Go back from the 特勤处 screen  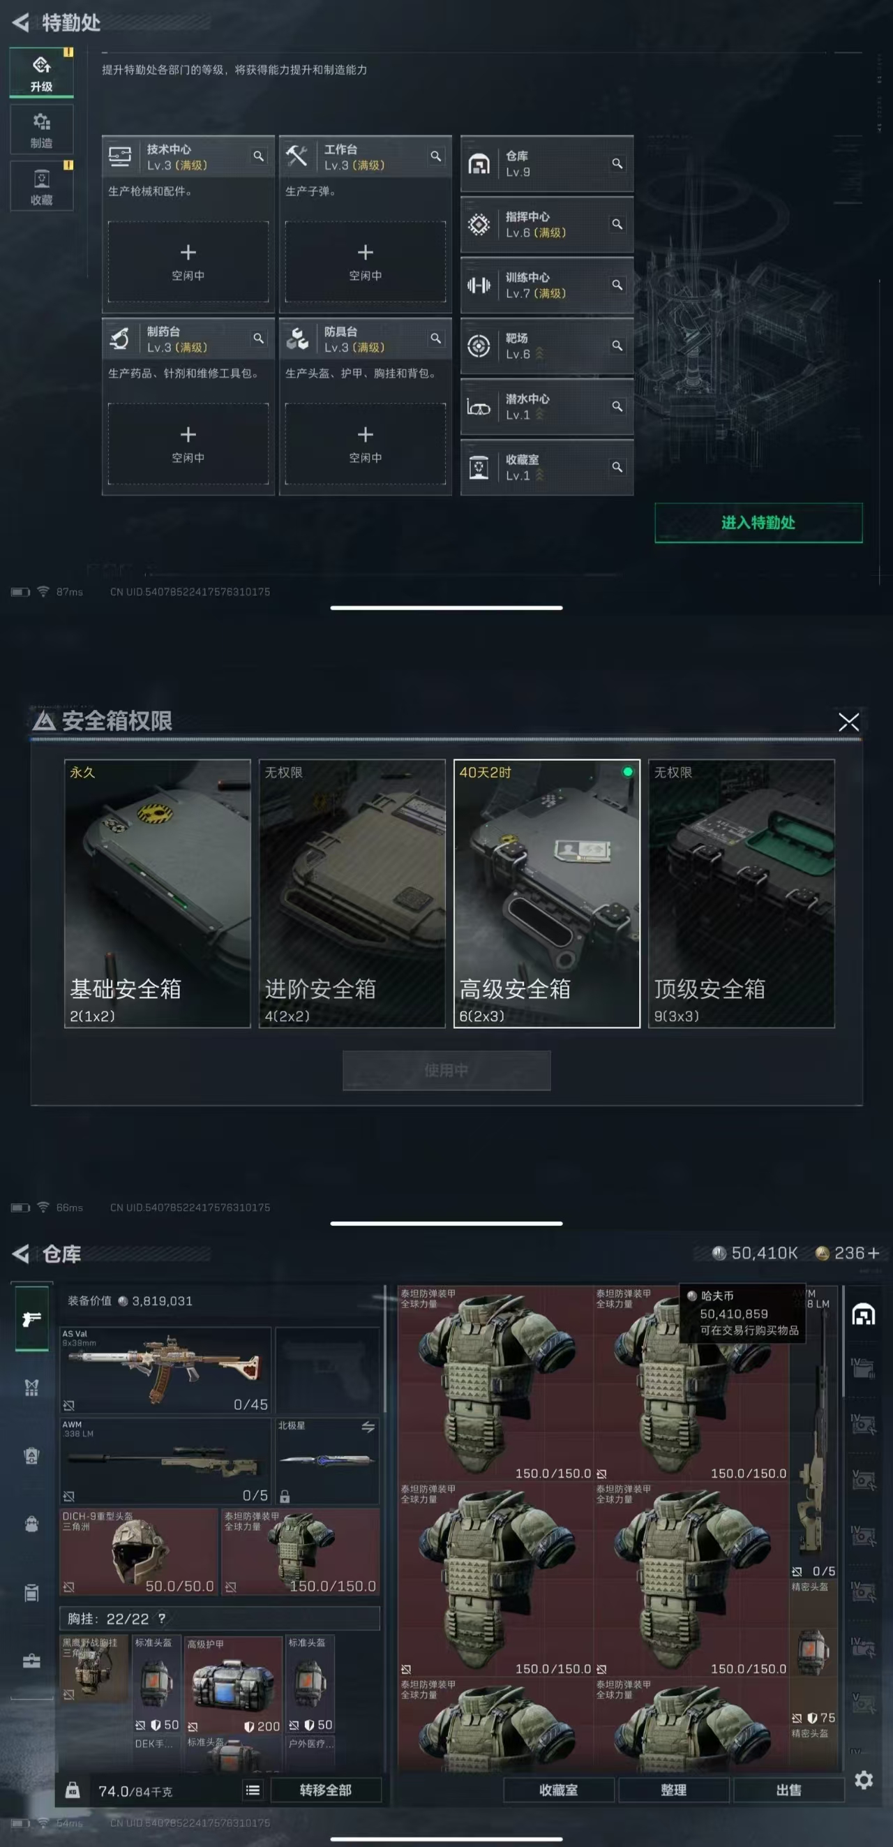tap(21, 23)
